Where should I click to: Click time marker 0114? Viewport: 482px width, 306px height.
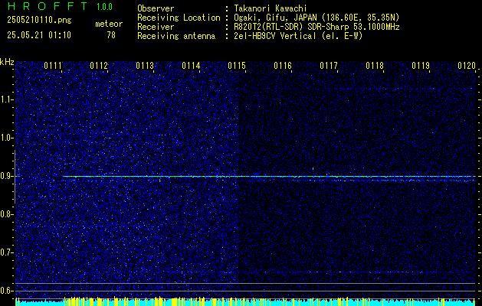pyautogui.click(x=191, y=66)
